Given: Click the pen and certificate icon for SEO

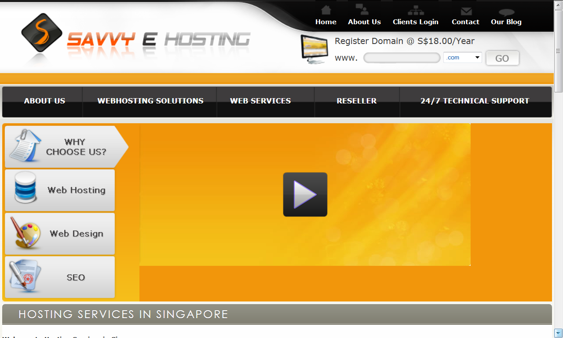Looking at the screenshot, I should click(x=25, y=276).
